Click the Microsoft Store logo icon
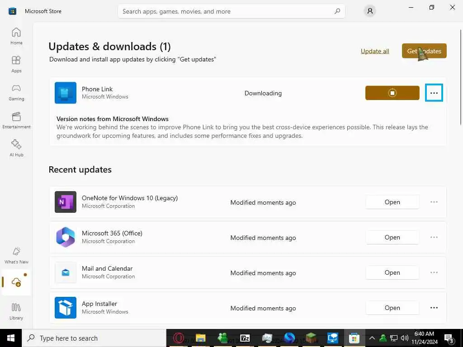The height and width of the screenshot is (347, 463). click(12, 11)
